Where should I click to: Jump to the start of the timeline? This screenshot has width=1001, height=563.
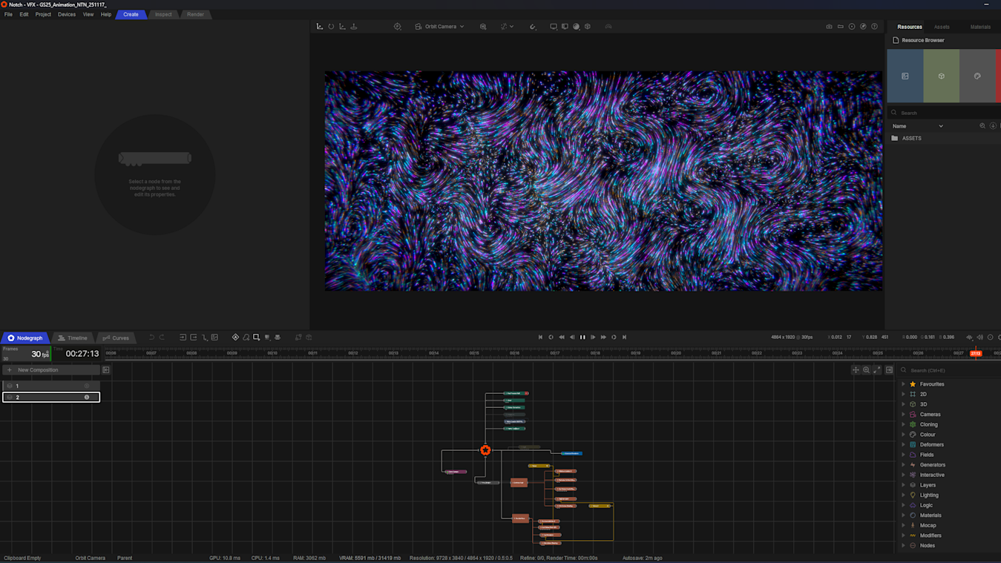(540, 338)
